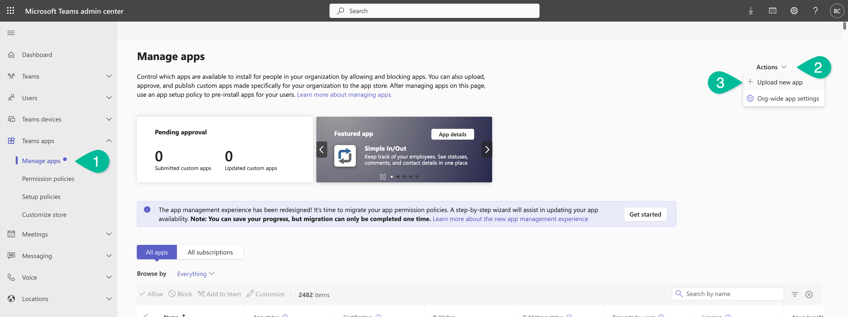The image size is (848, 317).
Task: Open column settings gear above table
Action: pos(809,294)
